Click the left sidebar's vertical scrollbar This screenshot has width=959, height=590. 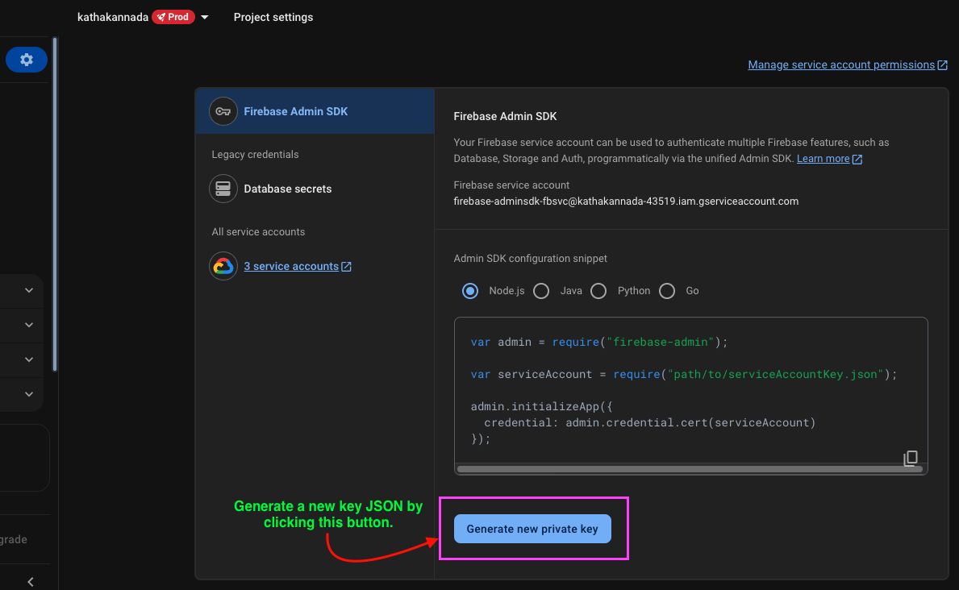(x=55, y=204)
